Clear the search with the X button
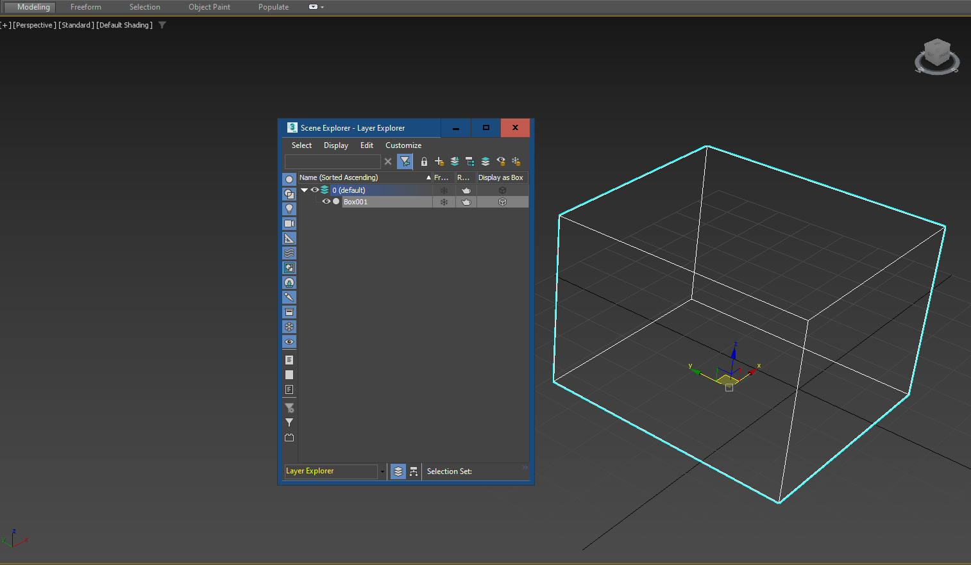This screenshot has width=971, height=565. tap(387, 161)
